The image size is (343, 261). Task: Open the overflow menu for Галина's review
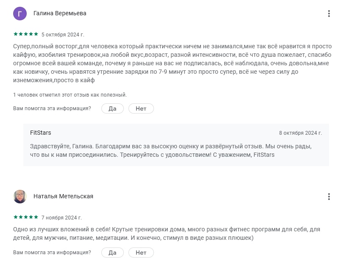coord(329,13)
